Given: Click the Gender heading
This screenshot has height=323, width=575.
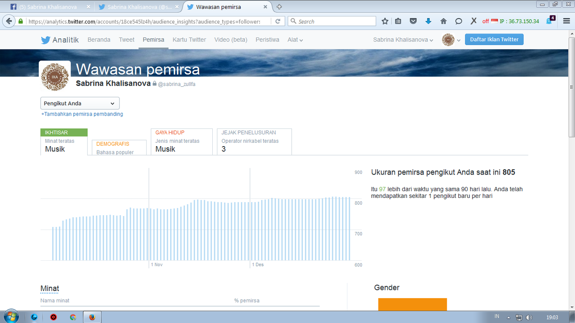Looking at the screenshot, I should pos(387,288).
